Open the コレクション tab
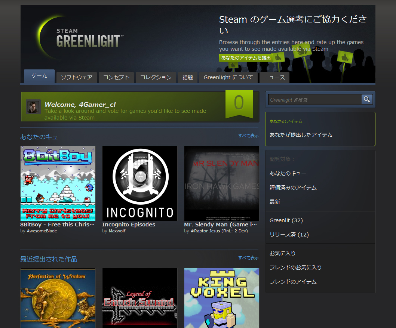This screenshot has width=396, height=328. (156, 77)
